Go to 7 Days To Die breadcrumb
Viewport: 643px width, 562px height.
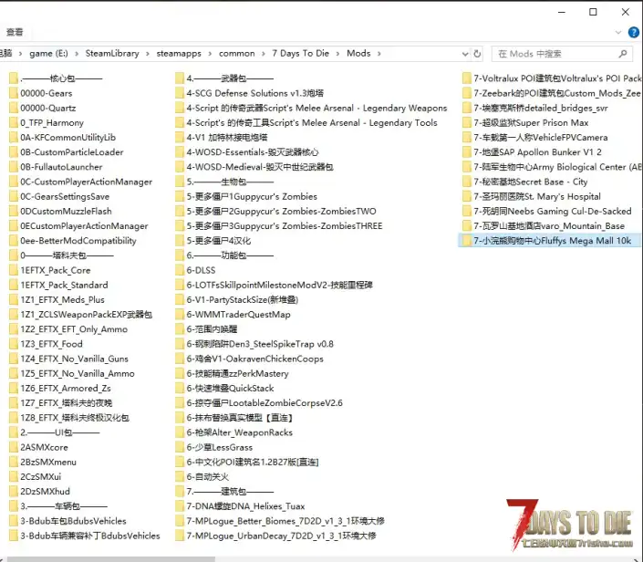coord(301,53)
